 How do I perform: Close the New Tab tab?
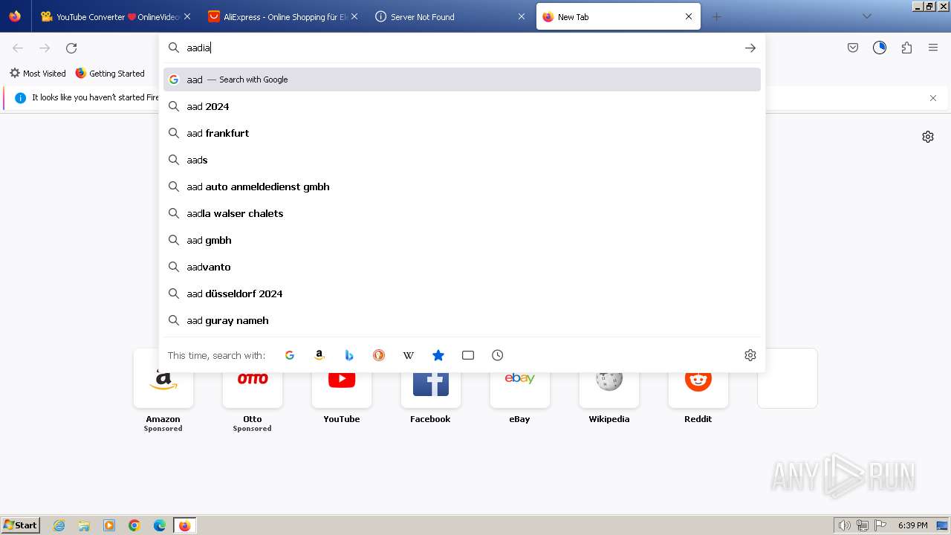(x=689, y=16)
